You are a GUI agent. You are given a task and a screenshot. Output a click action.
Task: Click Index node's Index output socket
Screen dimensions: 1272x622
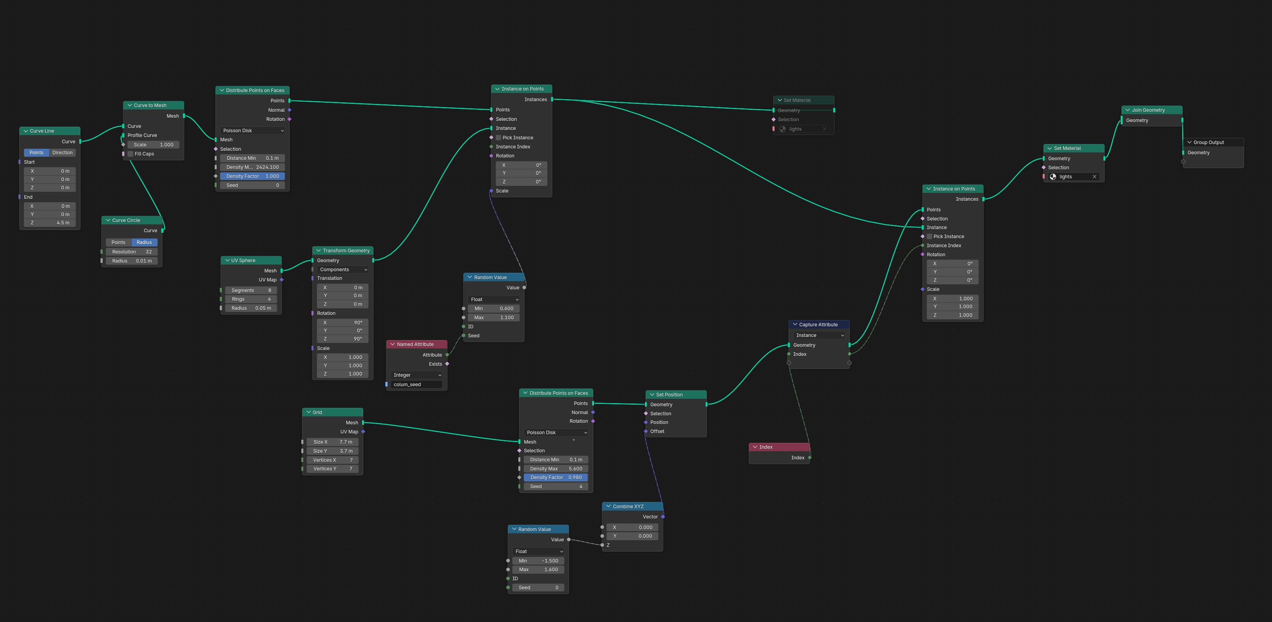coord(810,457)
